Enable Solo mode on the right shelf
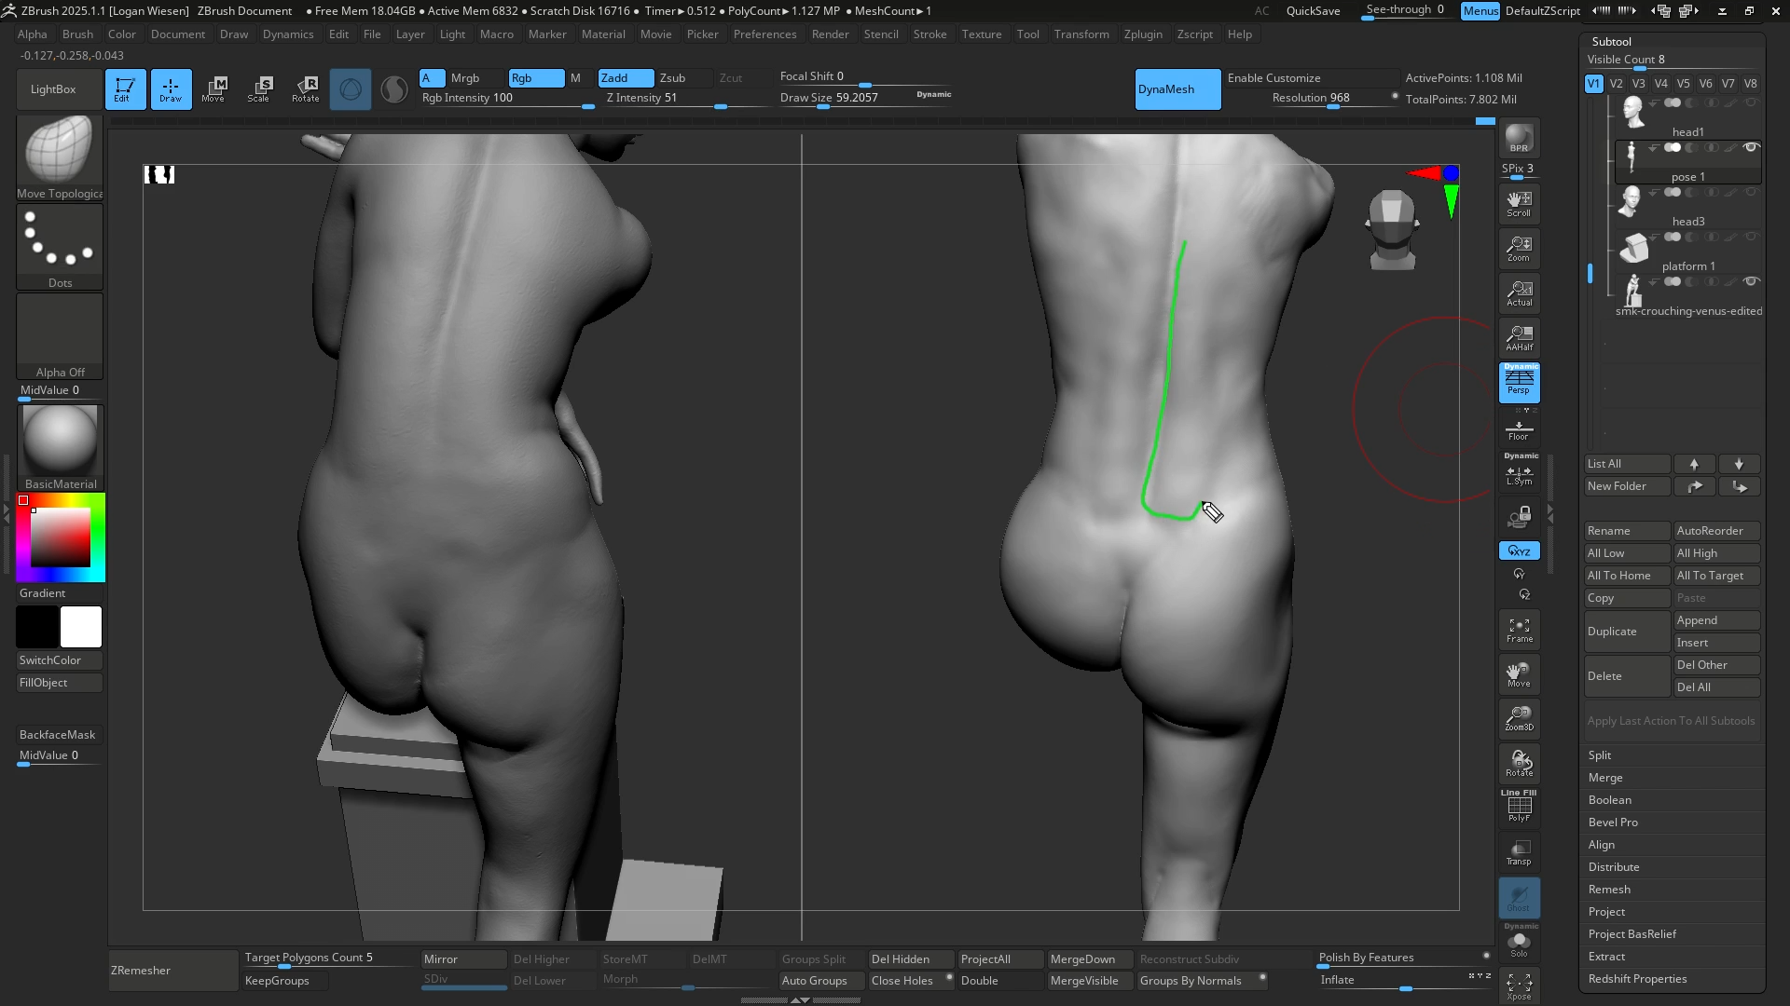 (x=1520, y=944)
